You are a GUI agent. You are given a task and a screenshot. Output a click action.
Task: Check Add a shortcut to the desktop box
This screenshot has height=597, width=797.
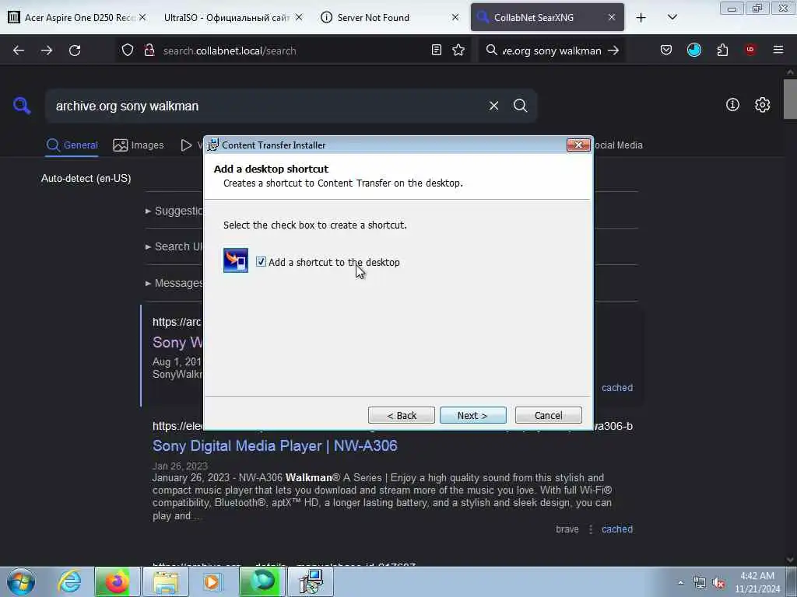[261, 262]
